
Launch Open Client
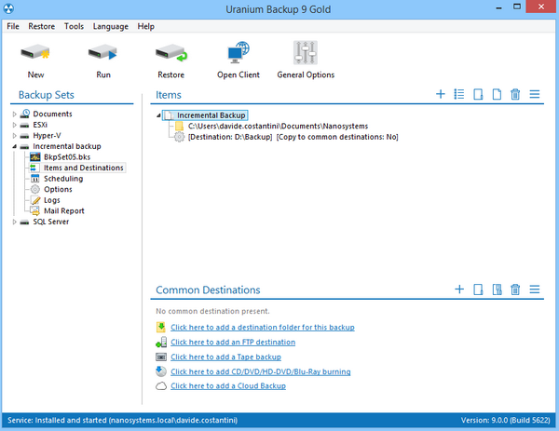tap(239, 61)
